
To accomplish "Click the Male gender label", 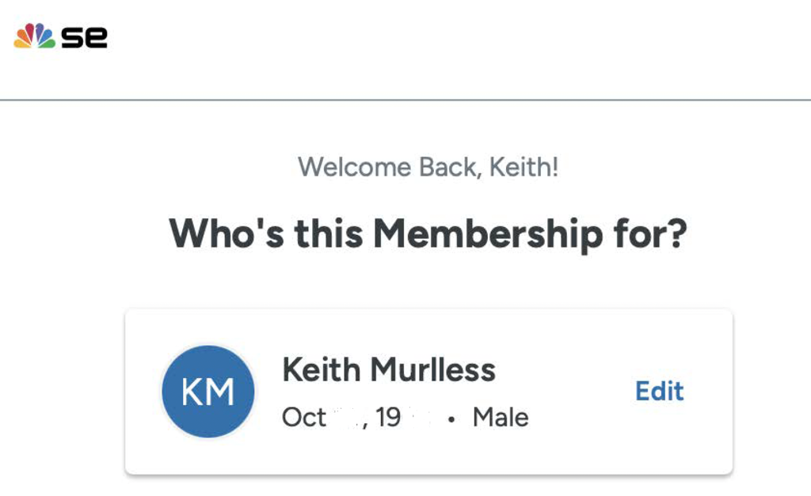I will pos(500,417).
